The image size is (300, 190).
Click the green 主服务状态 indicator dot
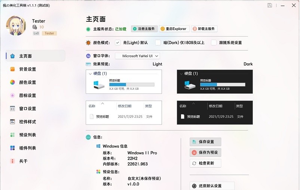coord(88,29)
